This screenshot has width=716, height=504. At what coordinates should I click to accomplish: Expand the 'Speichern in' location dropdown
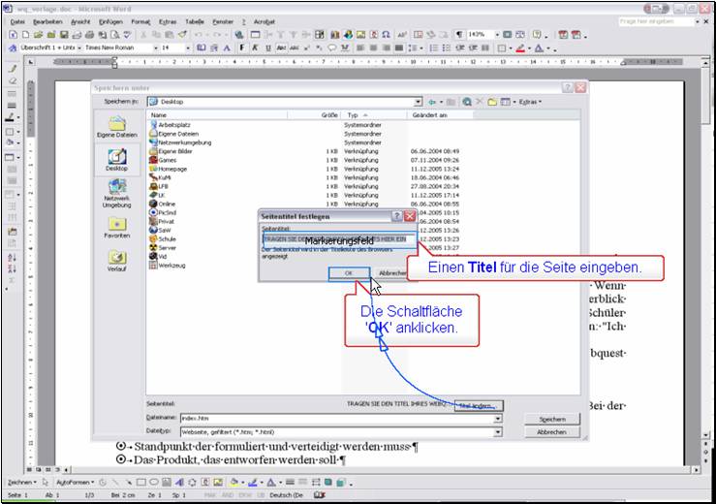(x=418, y=101)
